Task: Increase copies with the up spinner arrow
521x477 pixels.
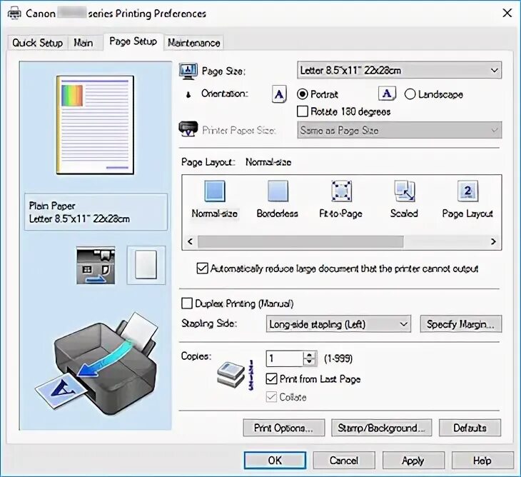Action: tap(309, 355)
